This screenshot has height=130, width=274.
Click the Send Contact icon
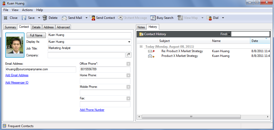[x=92, y=18]
